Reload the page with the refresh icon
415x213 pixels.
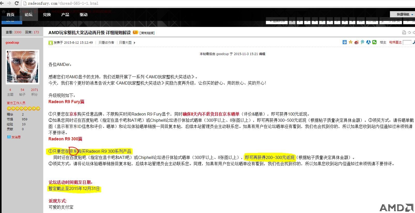(x=17, y=3)
